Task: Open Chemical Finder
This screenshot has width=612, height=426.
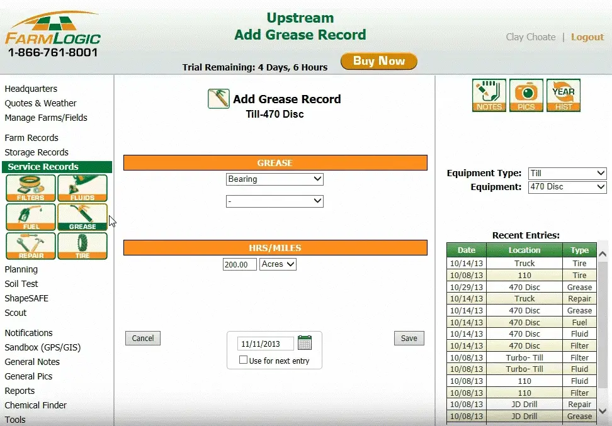Action: (x=35, y=405)
